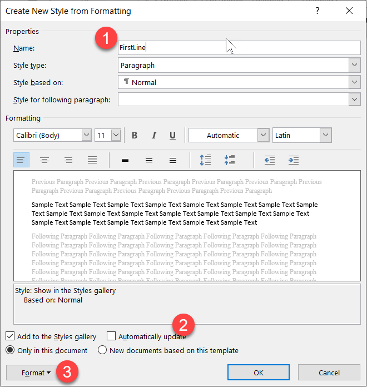
Task: Select New documents based on this template
Action: point(102,350)
